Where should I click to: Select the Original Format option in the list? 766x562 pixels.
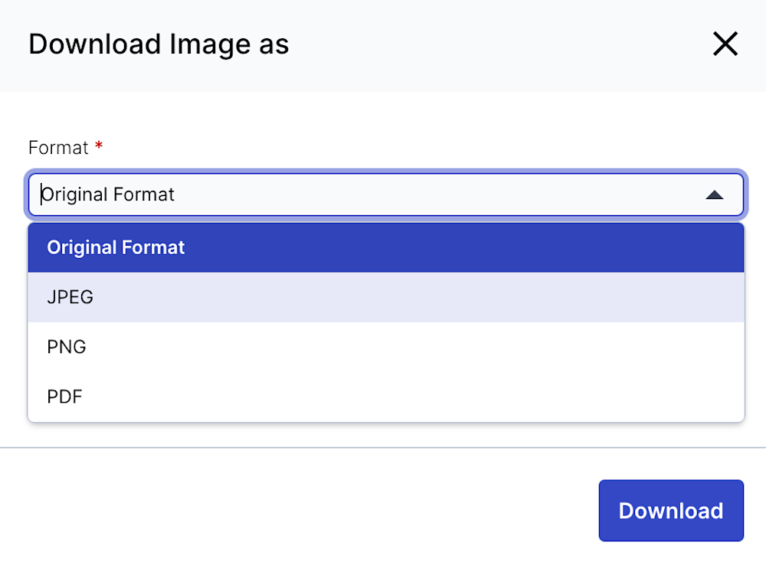[386, 247]
